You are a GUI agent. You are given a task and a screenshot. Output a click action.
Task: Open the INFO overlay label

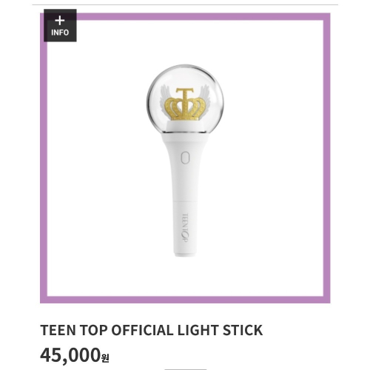pos(60,33)
